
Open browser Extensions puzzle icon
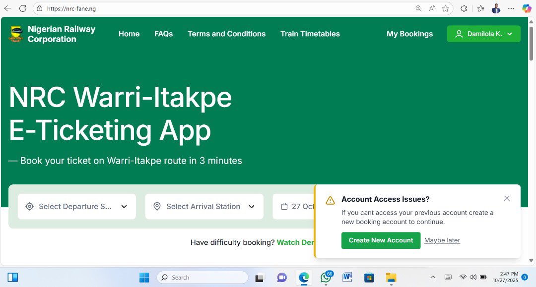[x=464, y=8]
